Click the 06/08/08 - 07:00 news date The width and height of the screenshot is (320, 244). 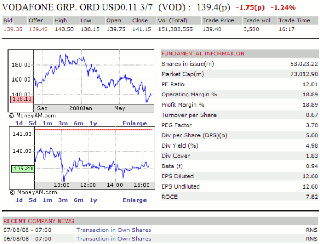(x=27, y=239)
